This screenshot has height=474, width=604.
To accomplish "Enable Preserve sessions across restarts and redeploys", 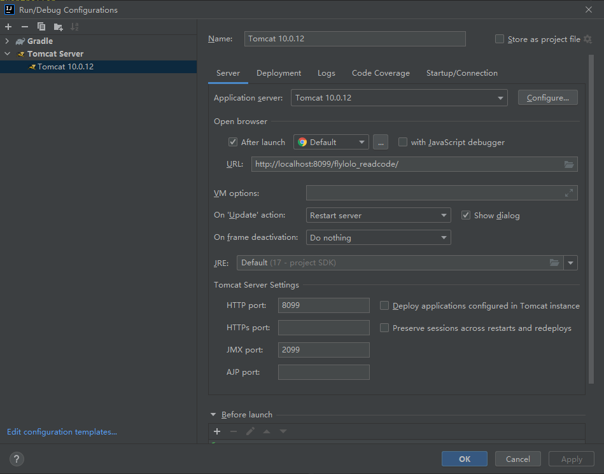I will 384,328.
